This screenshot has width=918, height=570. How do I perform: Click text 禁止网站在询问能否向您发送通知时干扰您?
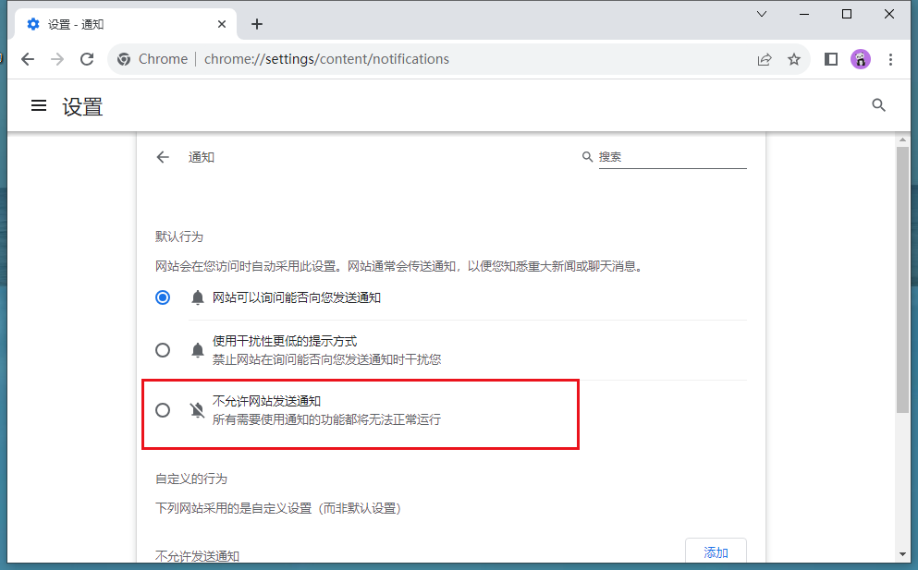[326, 359]
